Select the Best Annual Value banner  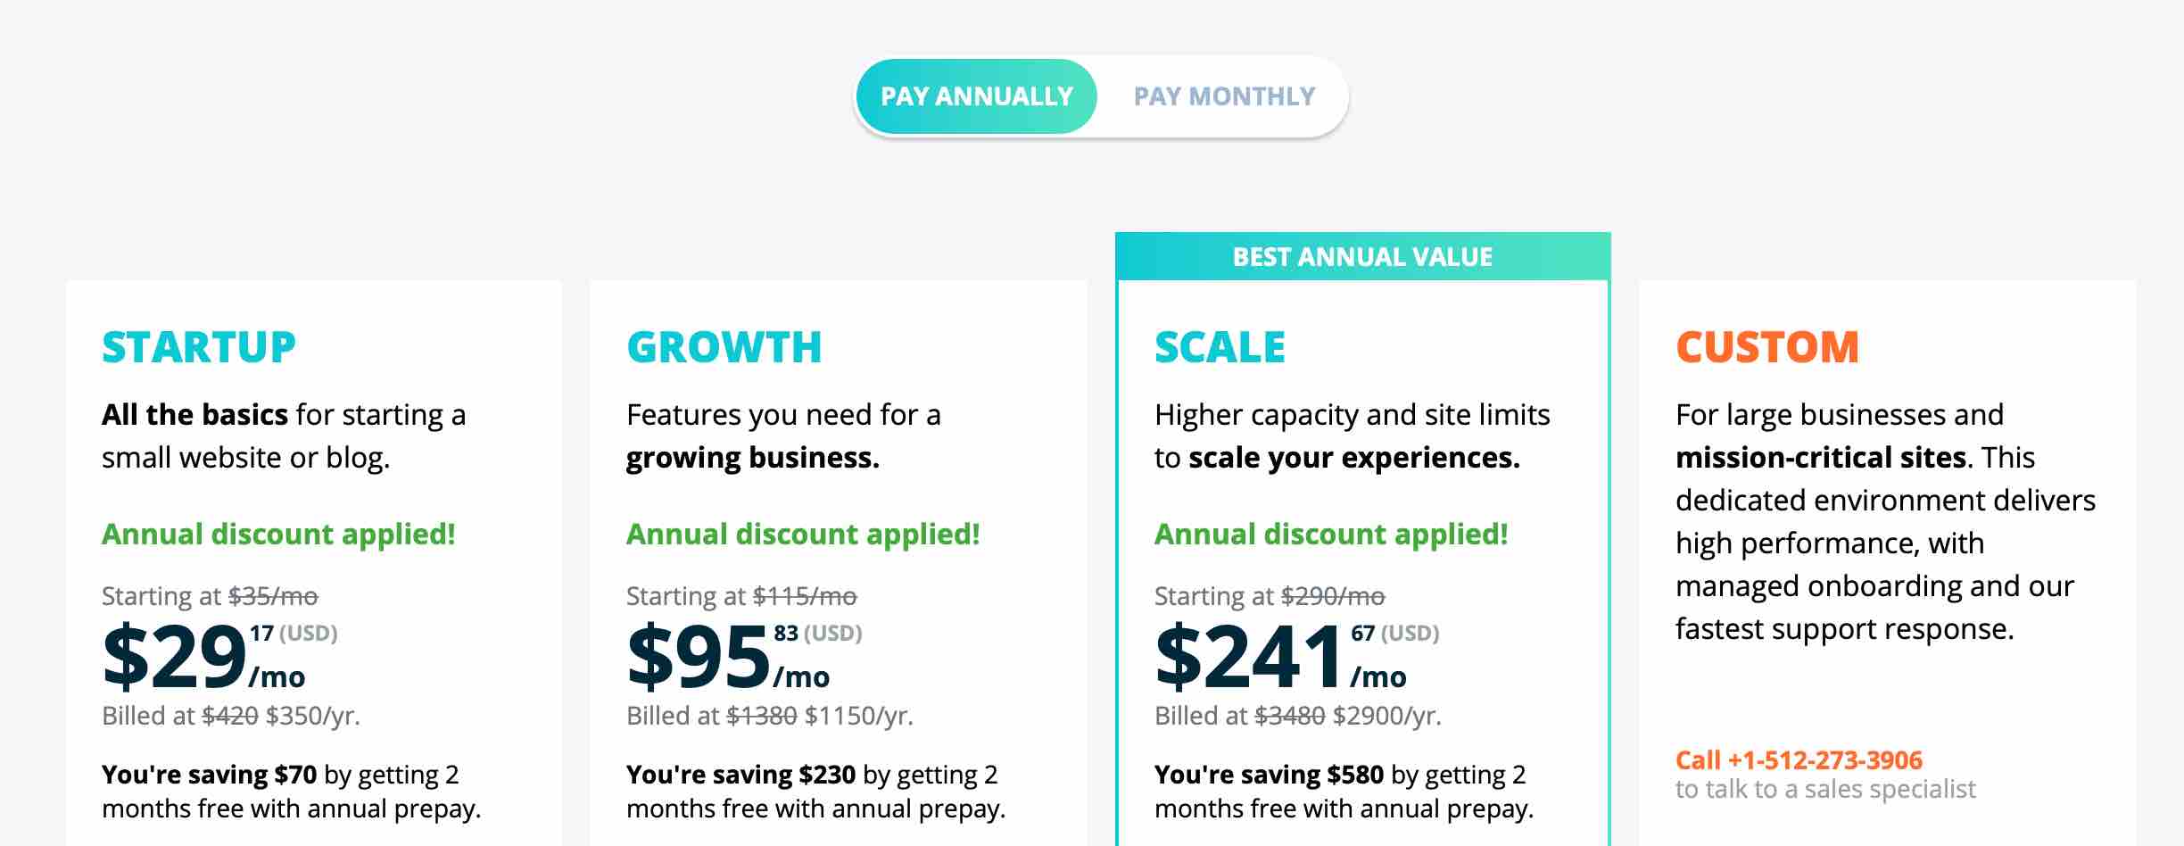pos(1362,257)
